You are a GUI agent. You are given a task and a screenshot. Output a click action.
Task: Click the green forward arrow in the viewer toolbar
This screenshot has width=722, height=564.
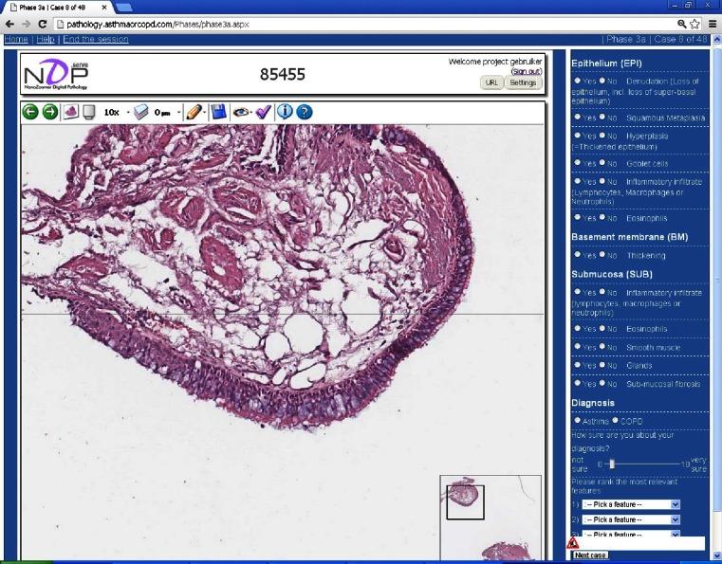click(x=50, y=112)
